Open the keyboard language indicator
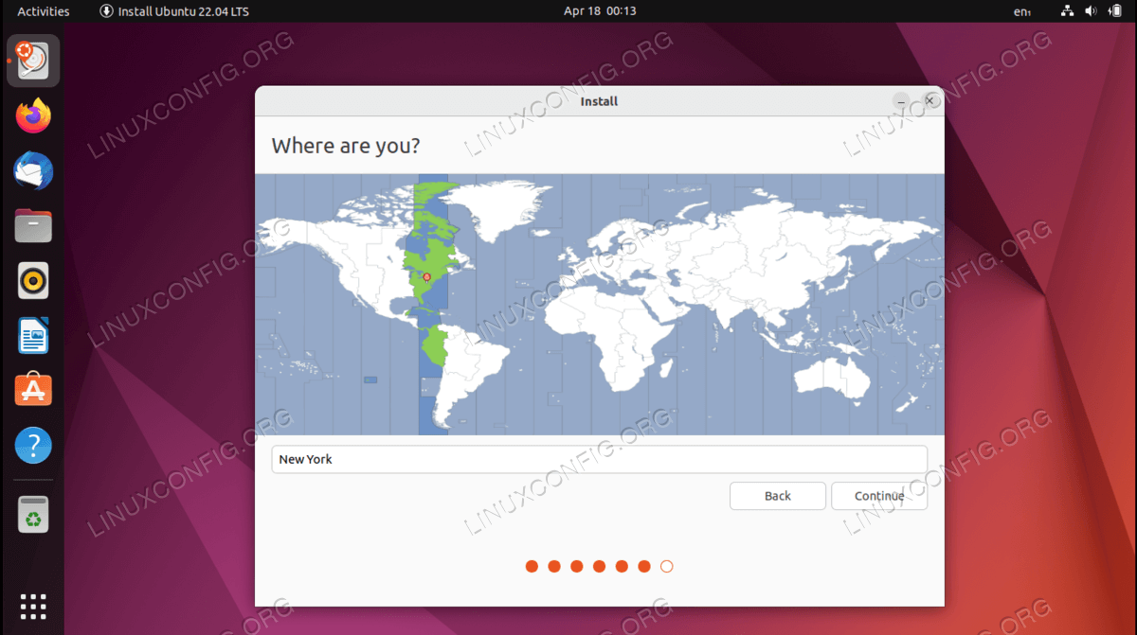The height and width of the screenshot is (635, 1137). [x=1021, y=11]
